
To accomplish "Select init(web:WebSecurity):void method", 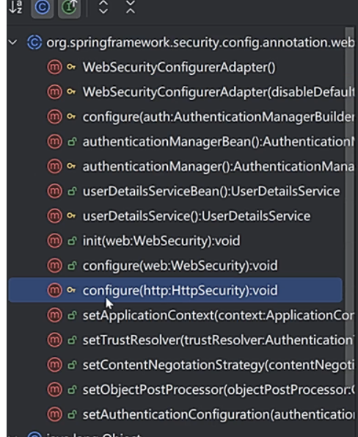I will [161, 241].
